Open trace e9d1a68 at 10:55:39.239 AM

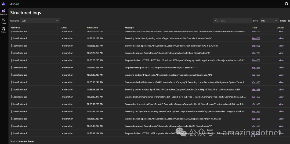256,75
